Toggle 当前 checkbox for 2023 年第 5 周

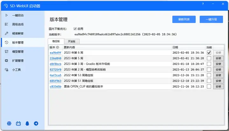(x=209, y=58)
